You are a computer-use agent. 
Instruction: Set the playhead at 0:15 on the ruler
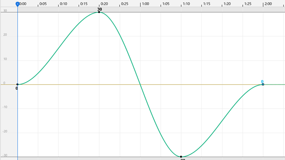click(84, 4)
